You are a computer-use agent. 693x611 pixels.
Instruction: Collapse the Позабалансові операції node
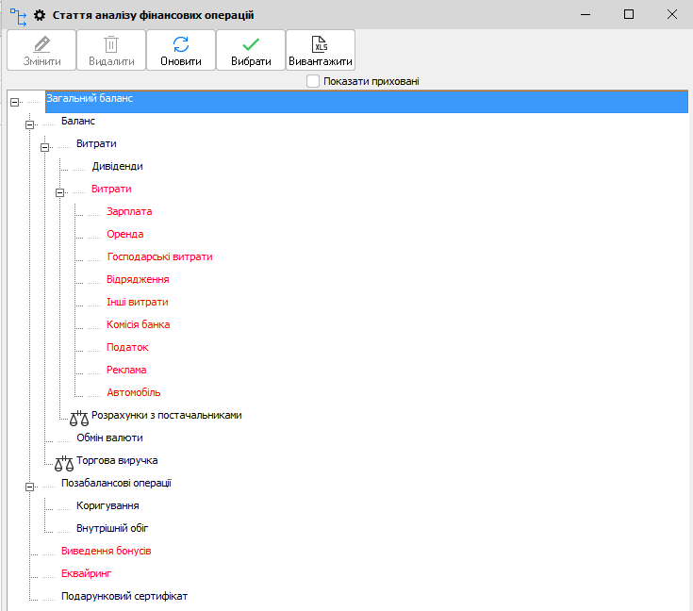click(29, 487)
